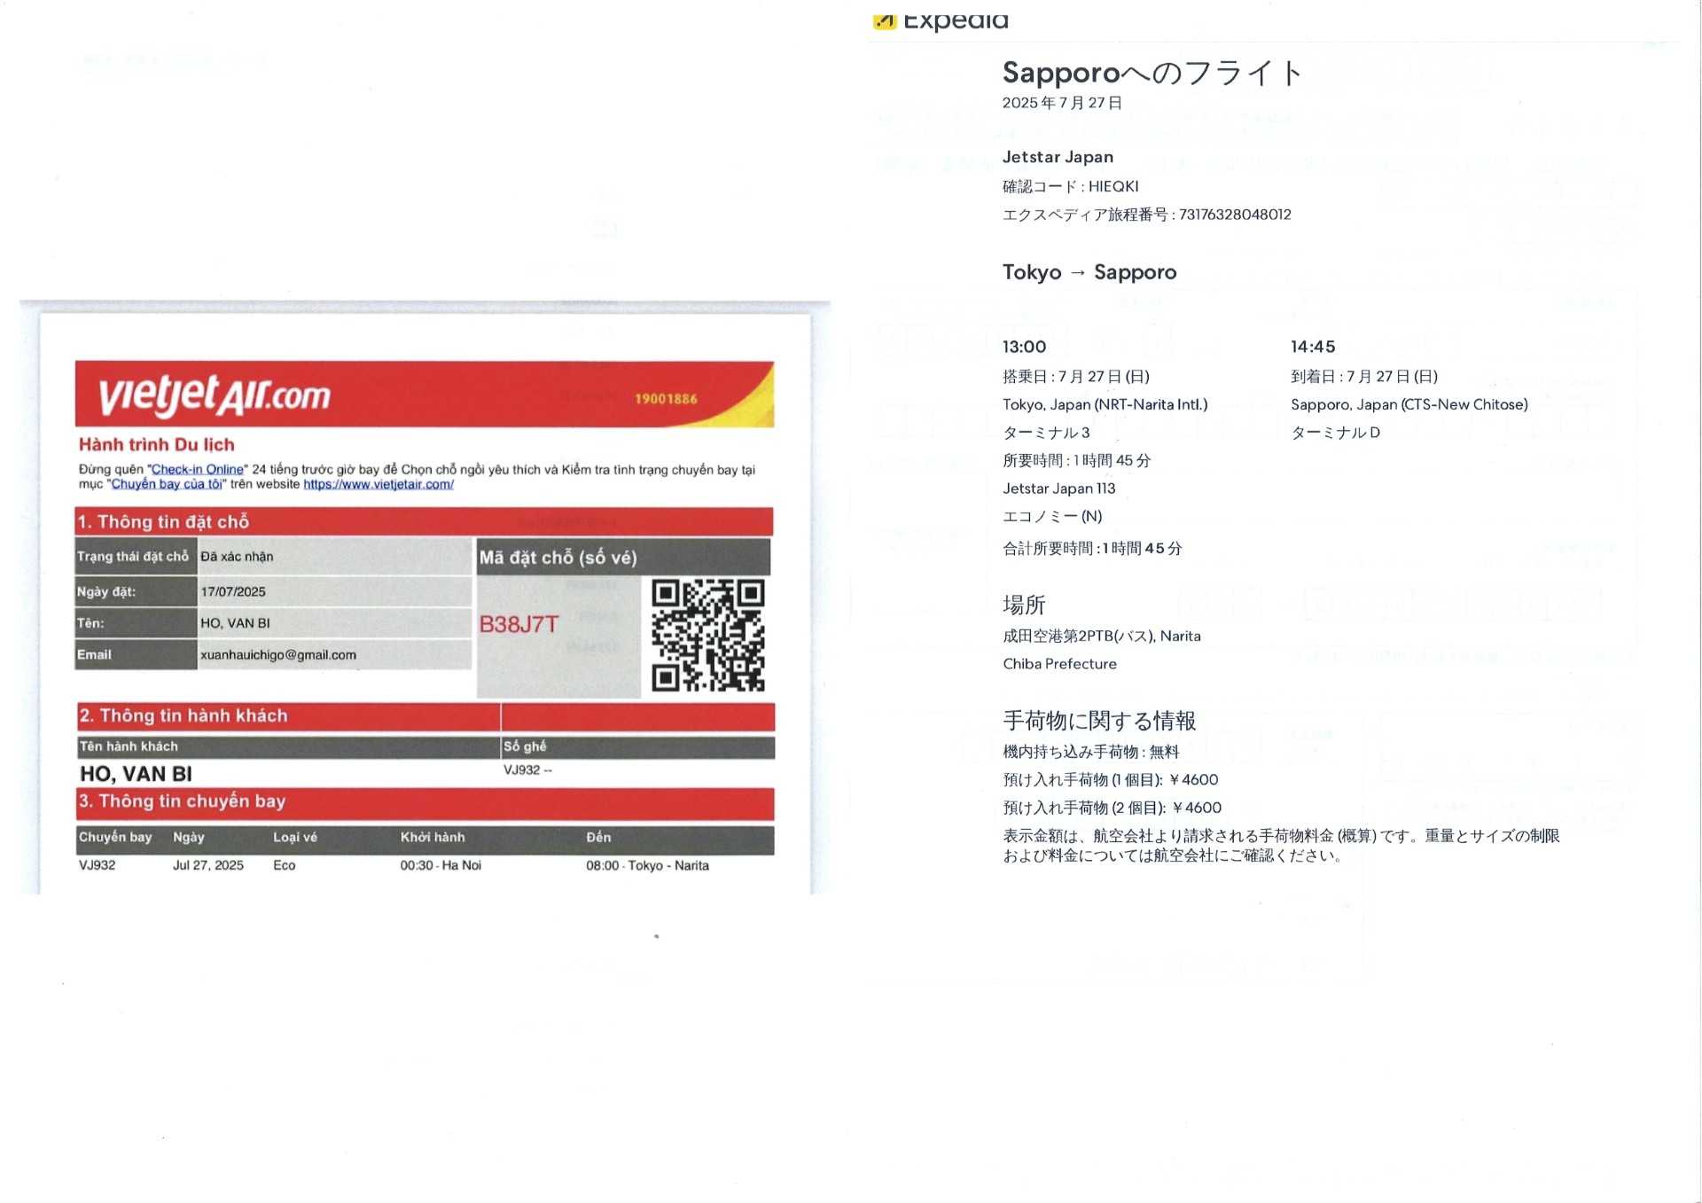Click the email xuanhauichigo@gmail.com field
Image resolution: width=1702 pixels, height=1203 pixels.
[278, 655]
